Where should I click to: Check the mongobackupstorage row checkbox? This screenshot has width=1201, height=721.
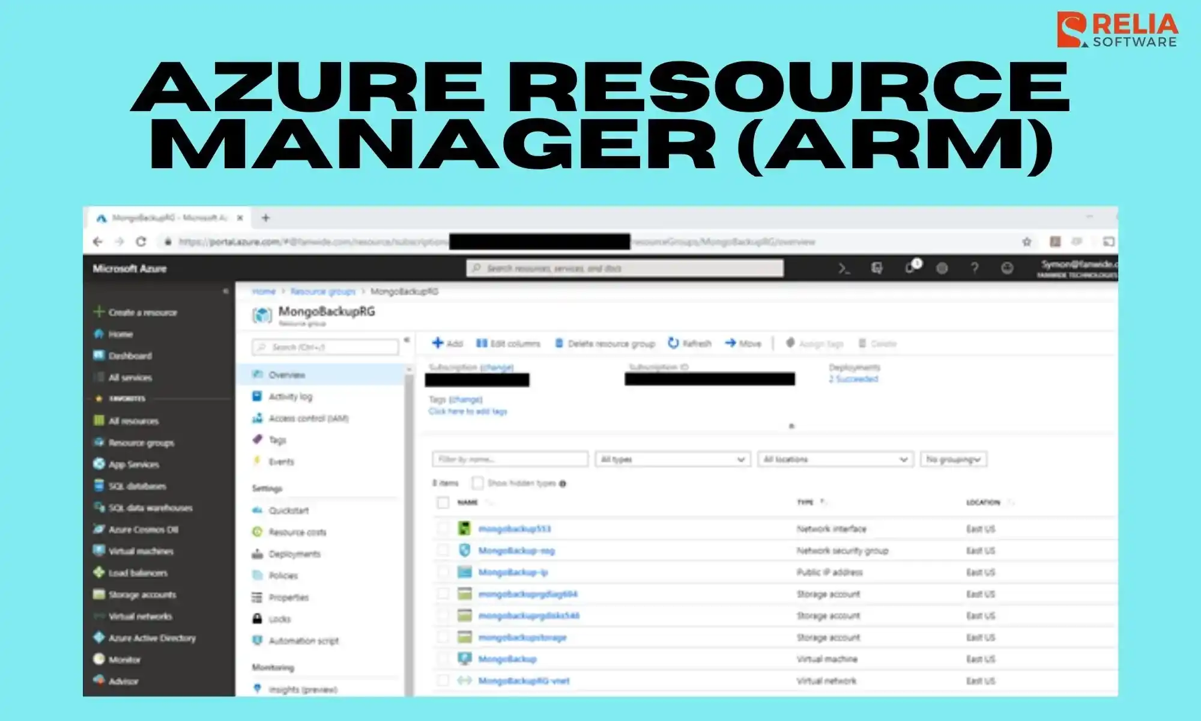coord(443,637)
